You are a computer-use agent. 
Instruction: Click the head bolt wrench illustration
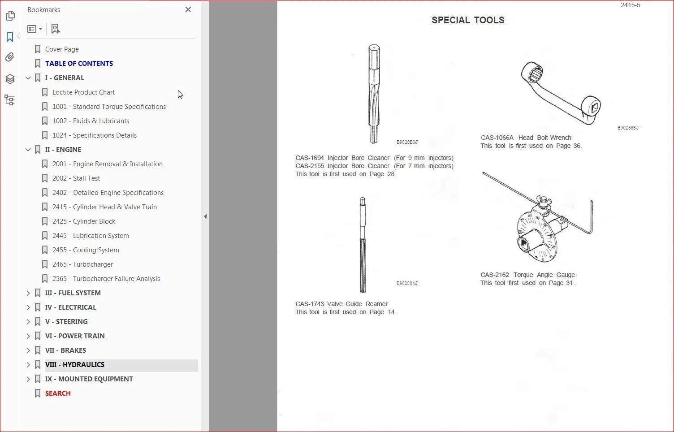[560, 92]
